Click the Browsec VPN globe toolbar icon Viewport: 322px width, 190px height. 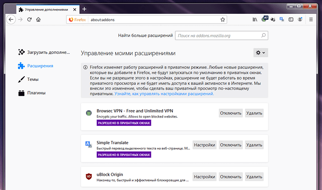tap(265, 19)
